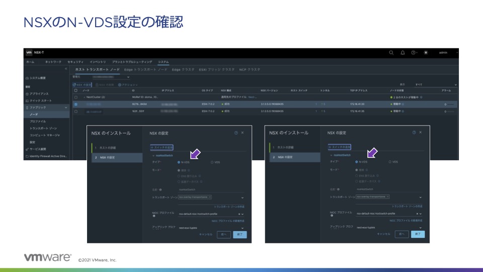483x272 pixels.
Task: Click NSX の設定 toolbar button
Action: coord(82,85)
